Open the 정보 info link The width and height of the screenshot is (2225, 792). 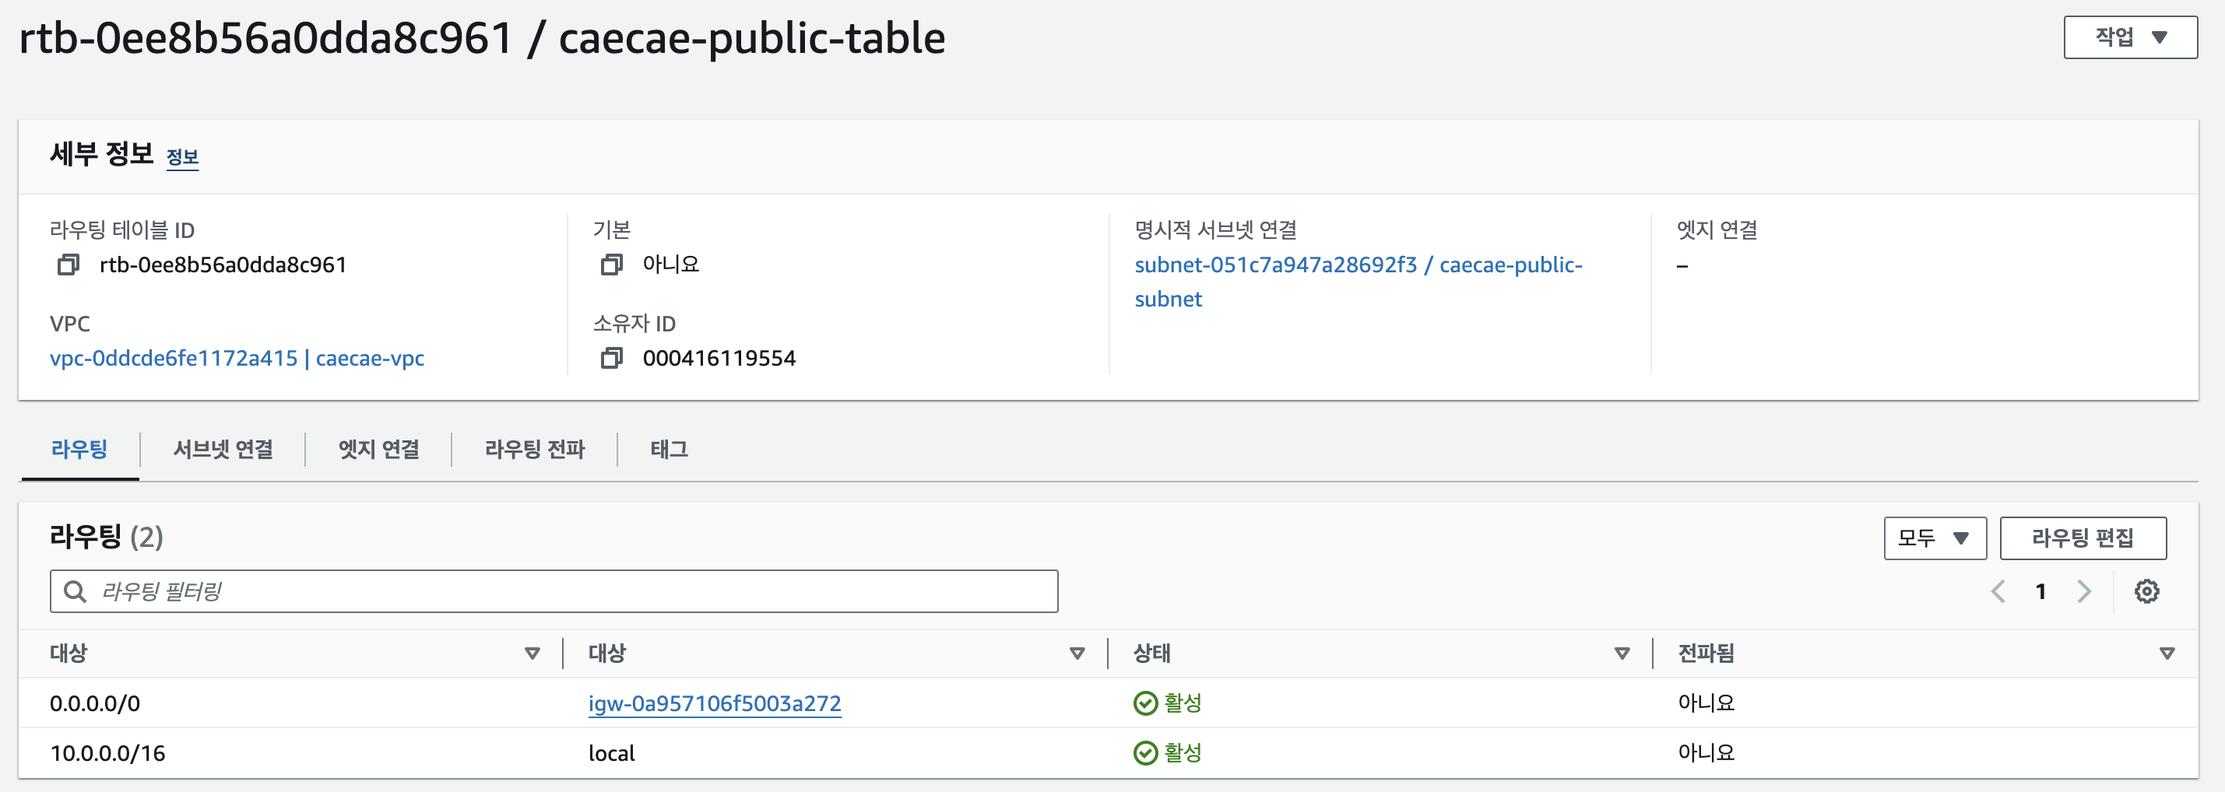pyautogui.click(x=181, y=157)
